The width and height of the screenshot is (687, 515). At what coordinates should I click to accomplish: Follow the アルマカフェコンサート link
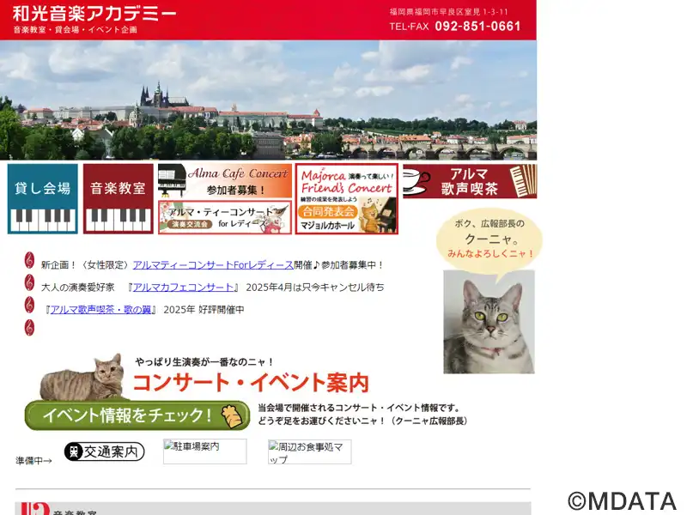[x=183, y=288]
